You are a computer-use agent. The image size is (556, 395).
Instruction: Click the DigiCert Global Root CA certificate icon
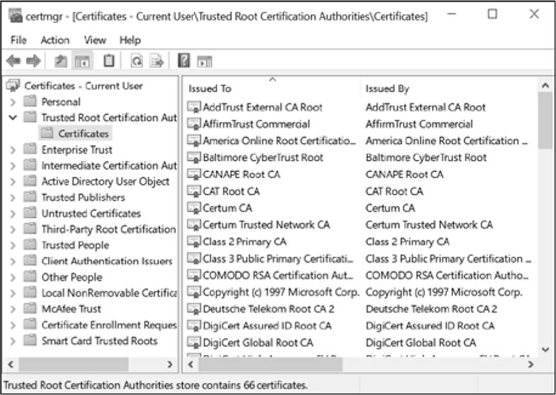194,342
